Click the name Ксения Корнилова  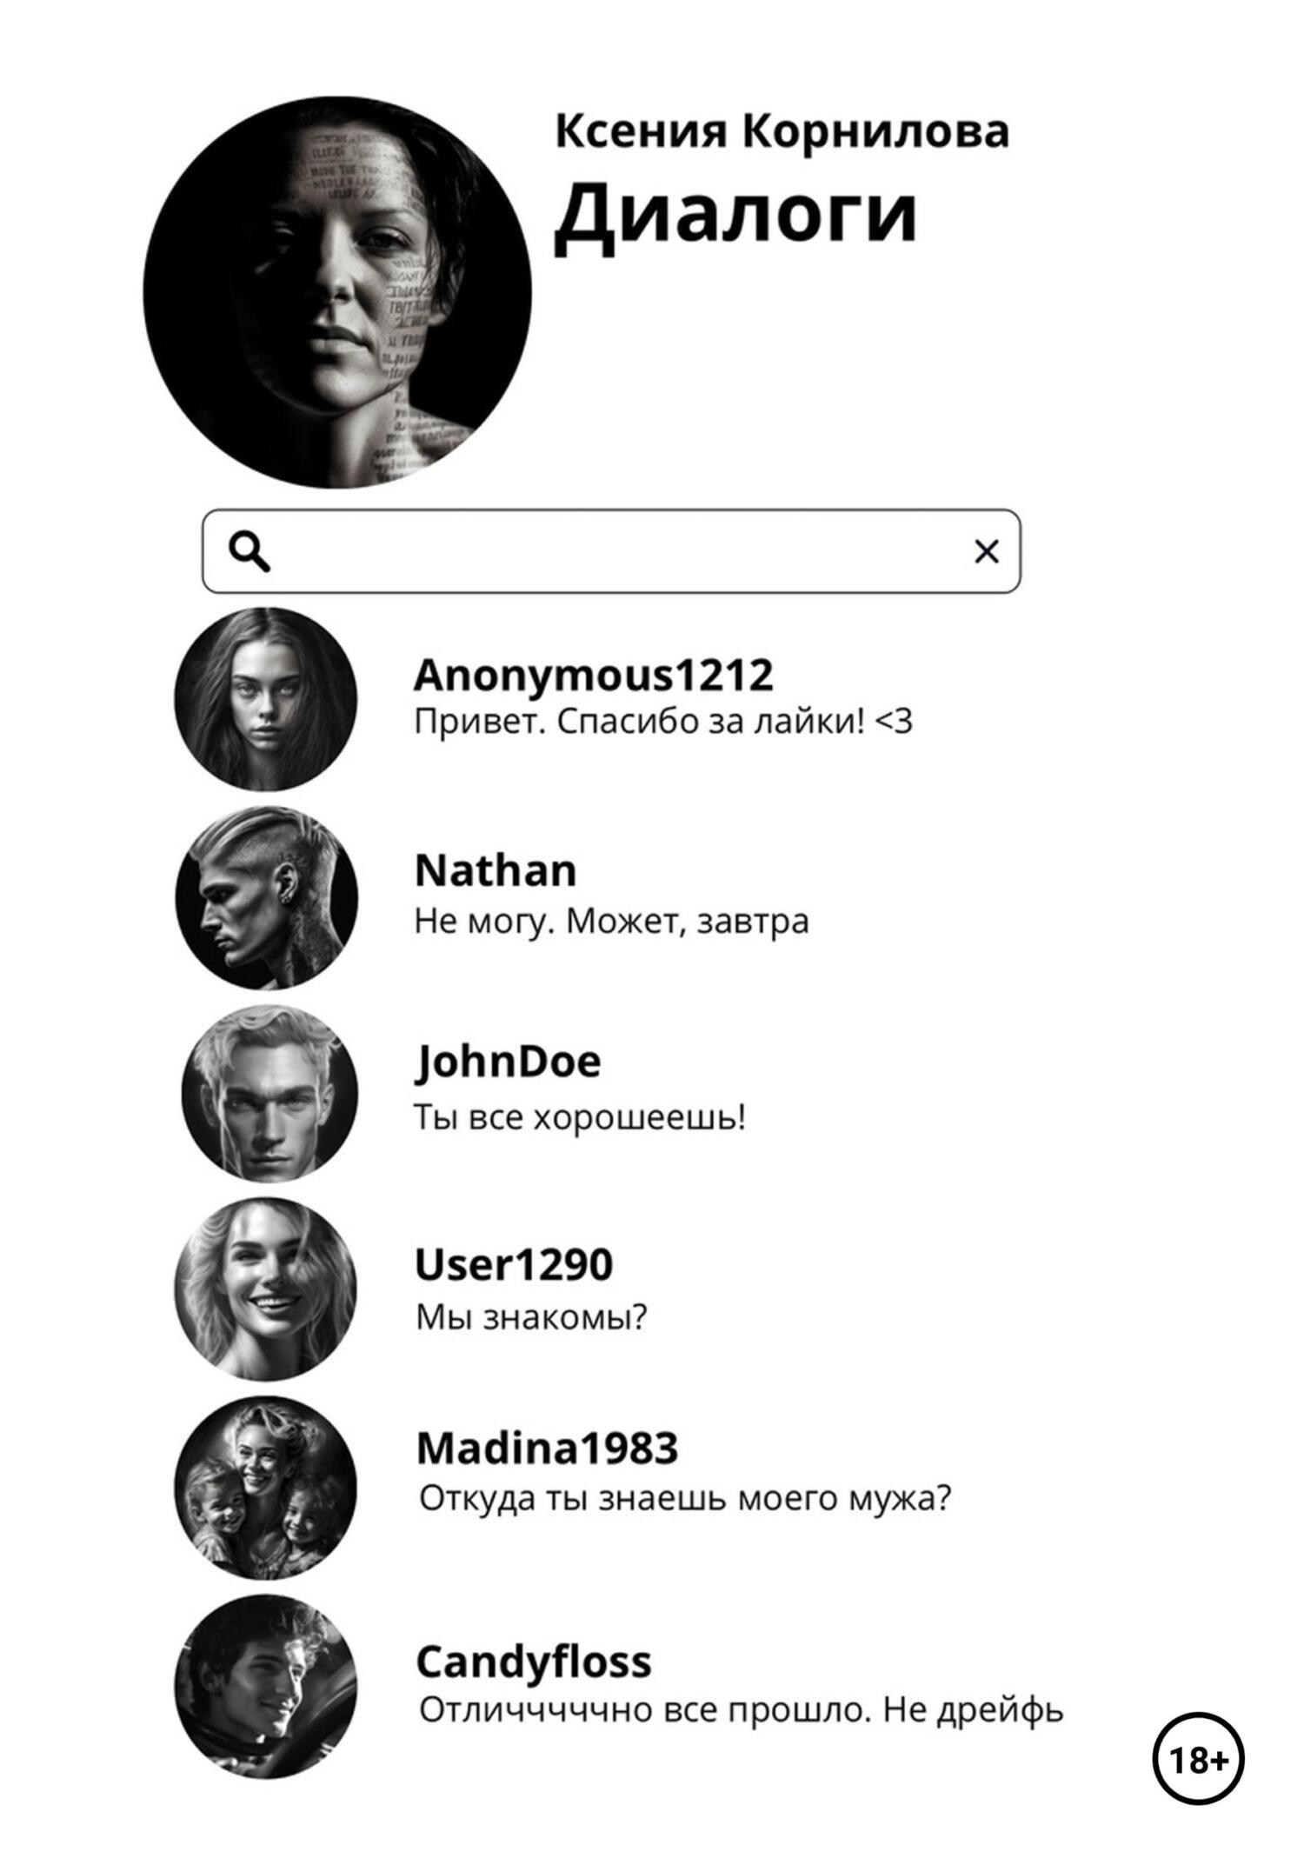pyautogui.click(x=782, y=132)
